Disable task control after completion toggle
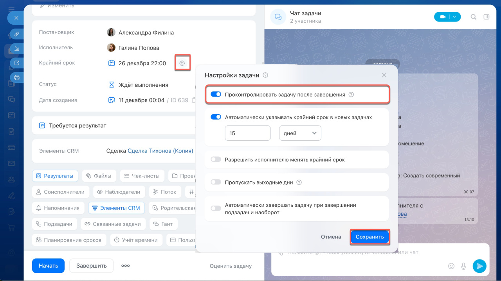Viewport: 501px width, 281px height. 216,94
